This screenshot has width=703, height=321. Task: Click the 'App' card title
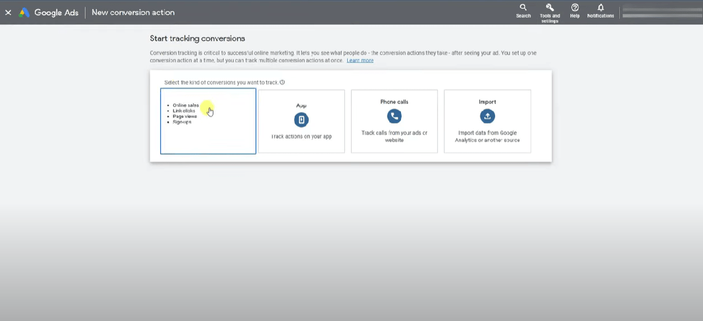tap(301, 105)
